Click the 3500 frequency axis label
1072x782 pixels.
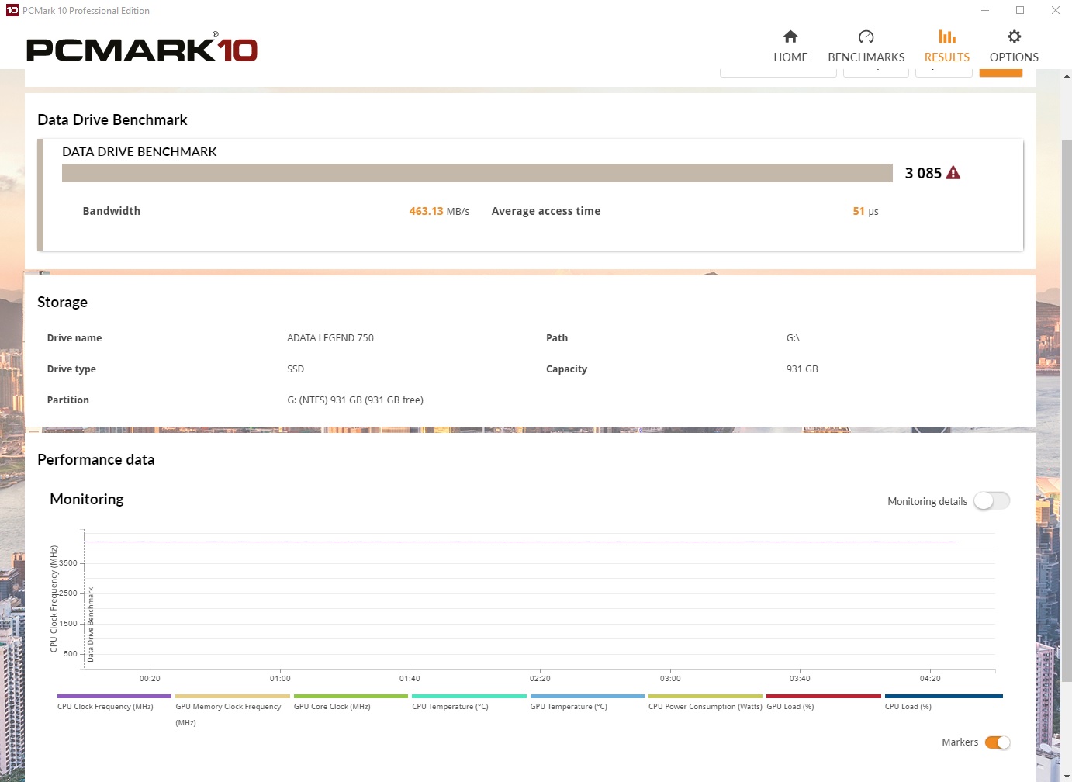click(x=68, y=562)
